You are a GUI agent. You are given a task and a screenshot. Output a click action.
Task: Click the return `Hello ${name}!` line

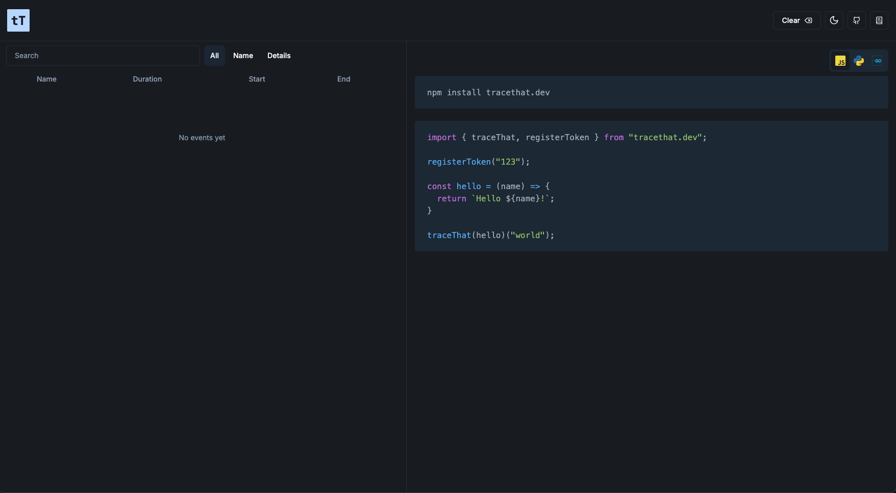(x=495, y=198)
